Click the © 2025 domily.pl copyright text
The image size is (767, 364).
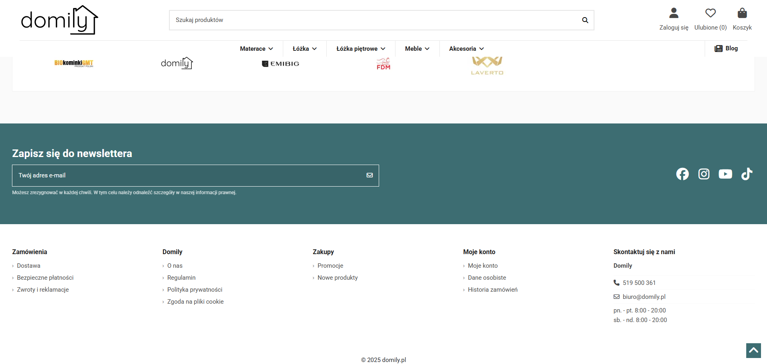pos(383,360)
